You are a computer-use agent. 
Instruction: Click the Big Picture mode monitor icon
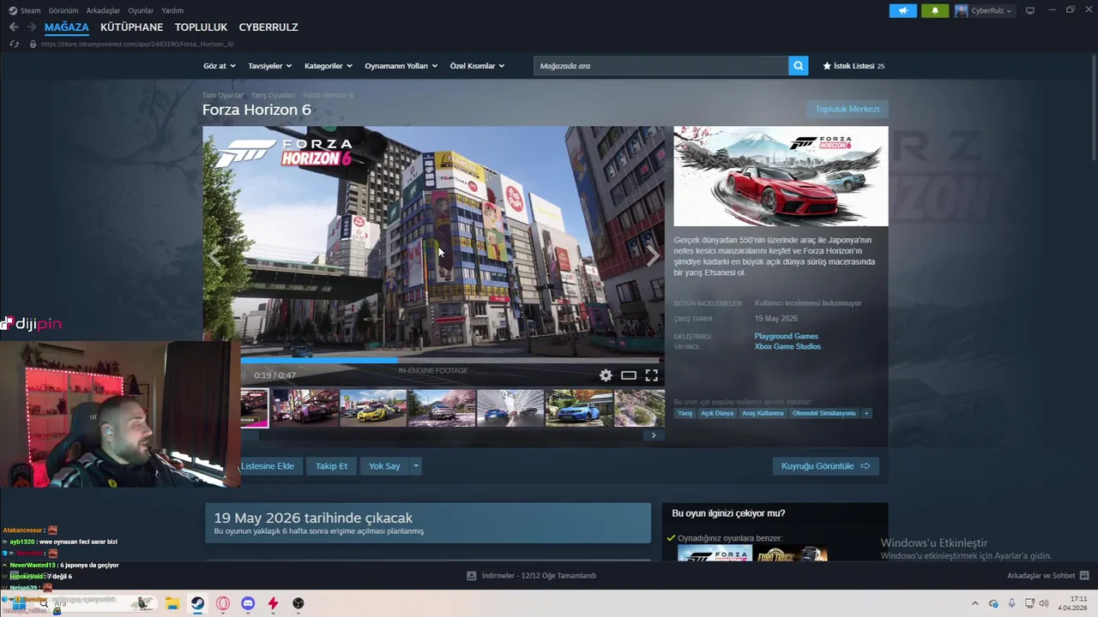1029,10
